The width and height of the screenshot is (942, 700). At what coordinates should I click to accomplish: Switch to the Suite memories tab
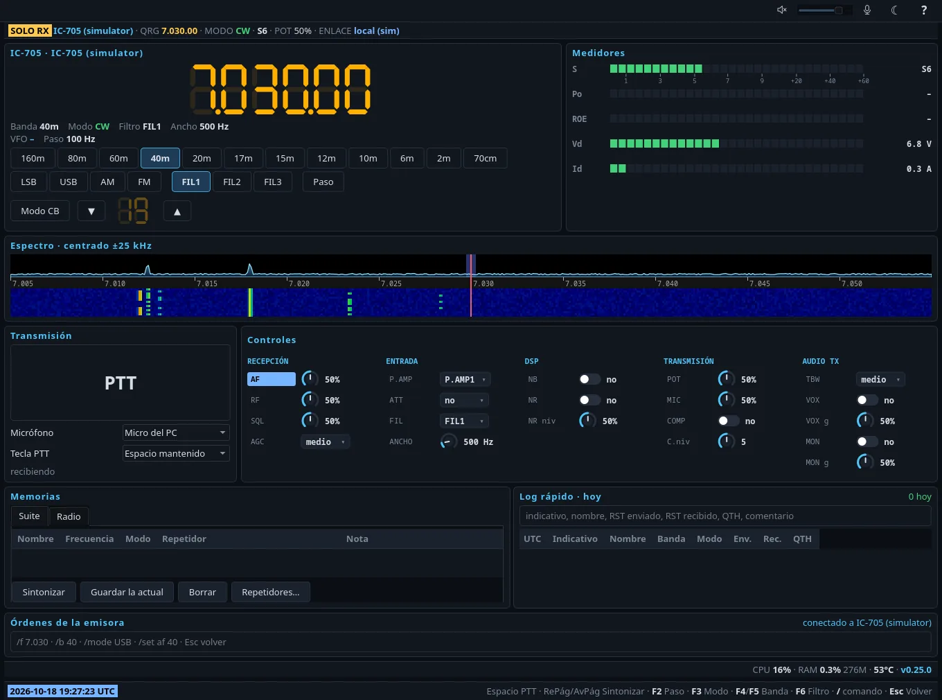point(29,516)
